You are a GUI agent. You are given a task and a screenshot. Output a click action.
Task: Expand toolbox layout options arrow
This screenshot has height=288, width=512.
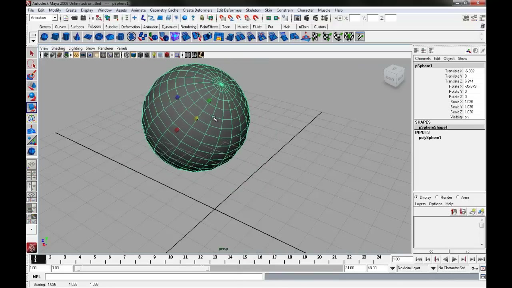[32, 230]
